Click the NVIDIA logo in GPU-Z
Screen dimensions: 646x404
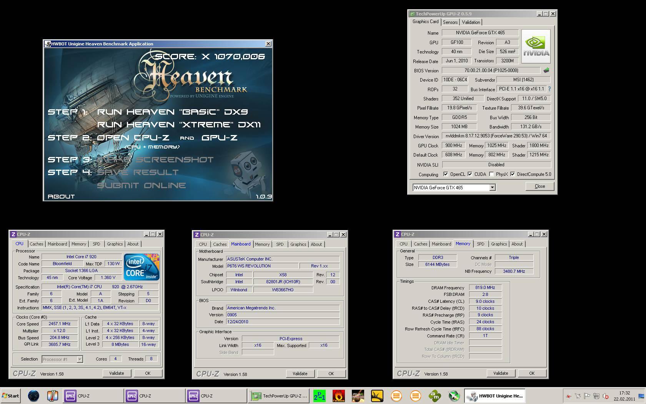point(536,46)
